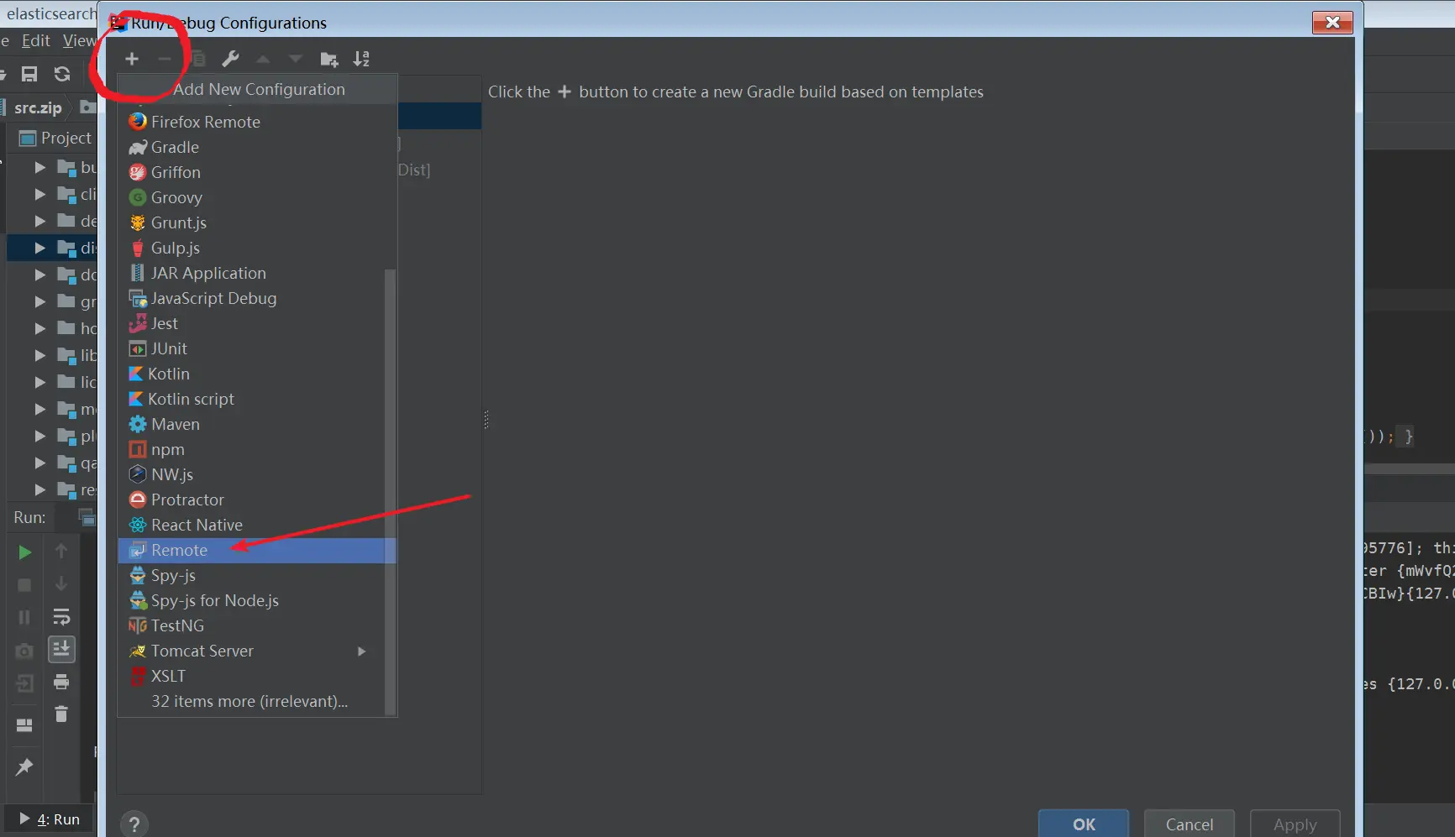
Task: Click the Stop icon in Run panel
Action: click(x=24, y=584)
